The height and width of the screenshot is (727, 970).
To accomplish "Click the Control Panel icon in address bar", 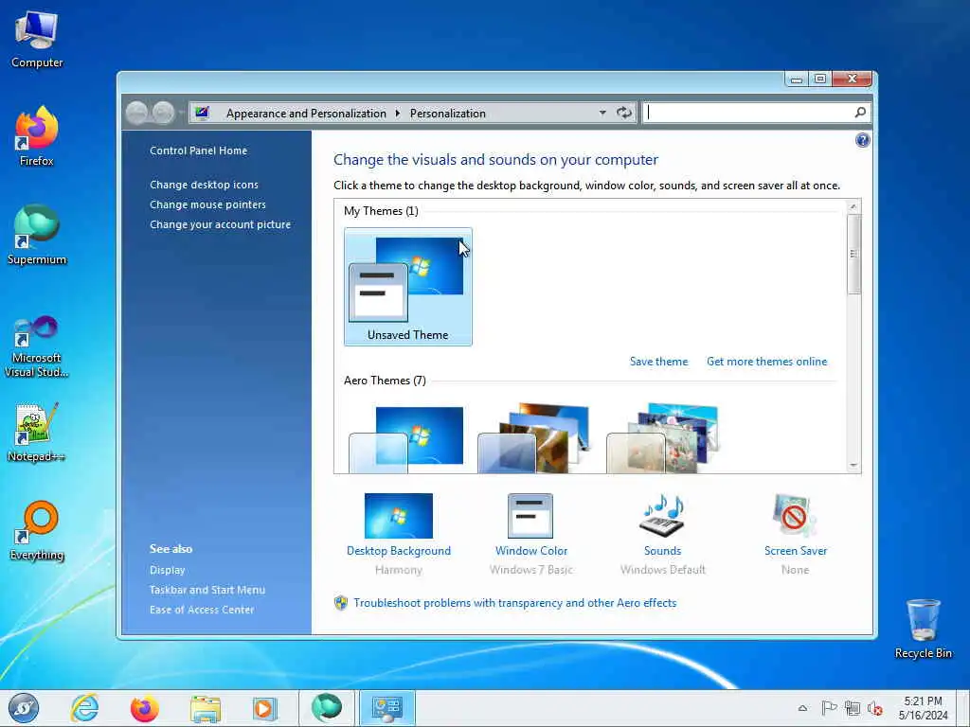I will pyautogui.click(x=203, y=113).
